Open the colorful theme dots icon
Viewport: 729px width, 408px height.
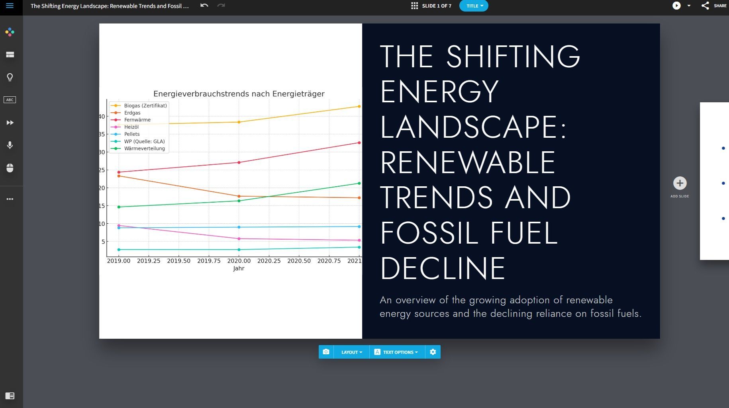10,32
